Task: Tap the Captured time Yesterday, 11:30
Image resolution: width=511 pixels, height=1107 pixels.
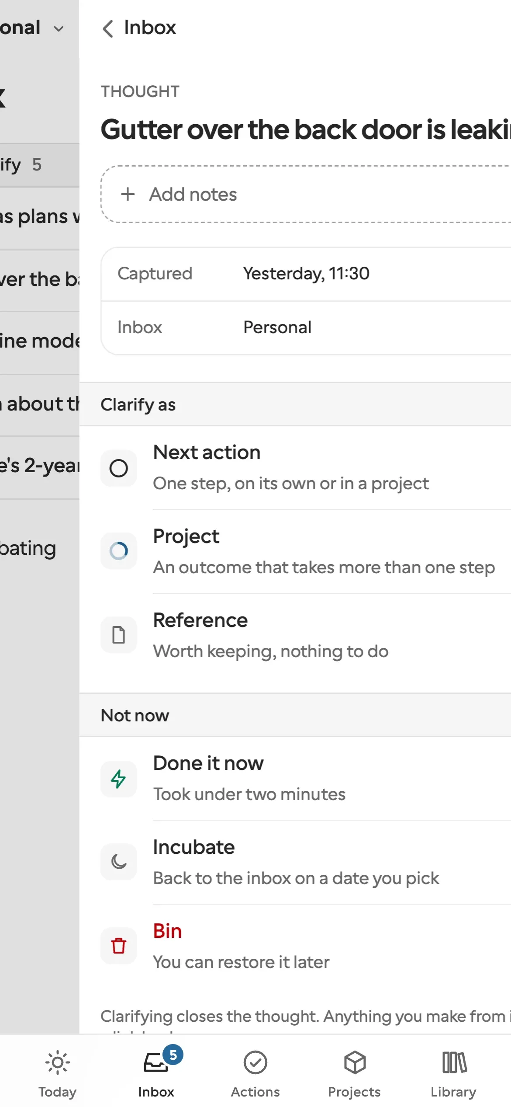Action: coord(306,274)
